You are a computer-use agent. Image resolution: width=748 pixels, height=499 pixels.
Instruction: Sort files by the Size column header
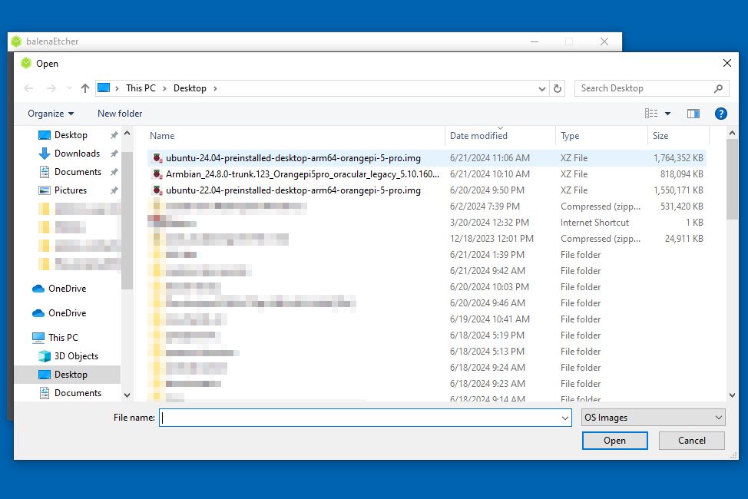678,135
